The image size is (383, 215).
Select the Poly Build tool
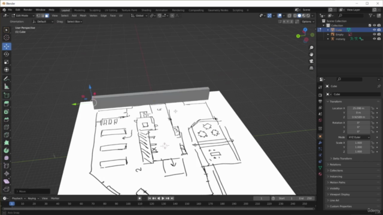click(7, 143)
